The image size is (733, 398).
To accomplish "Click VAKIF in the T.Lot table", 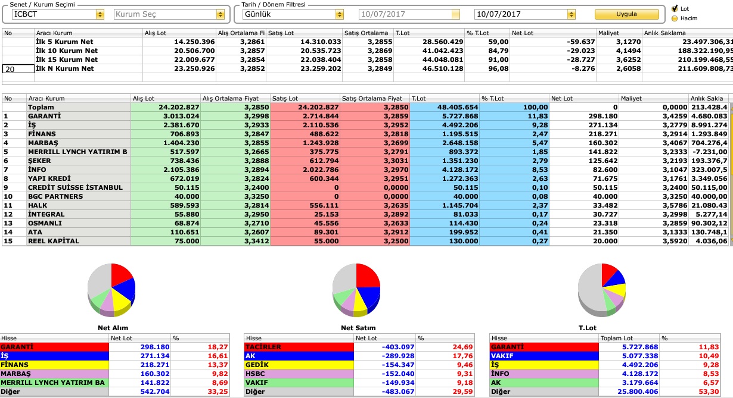I will pyautogui.click(x=544, y=356).
